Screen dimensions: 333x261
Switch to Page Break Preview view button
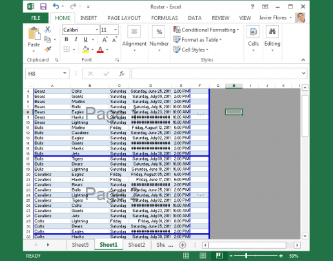[219, 256]
